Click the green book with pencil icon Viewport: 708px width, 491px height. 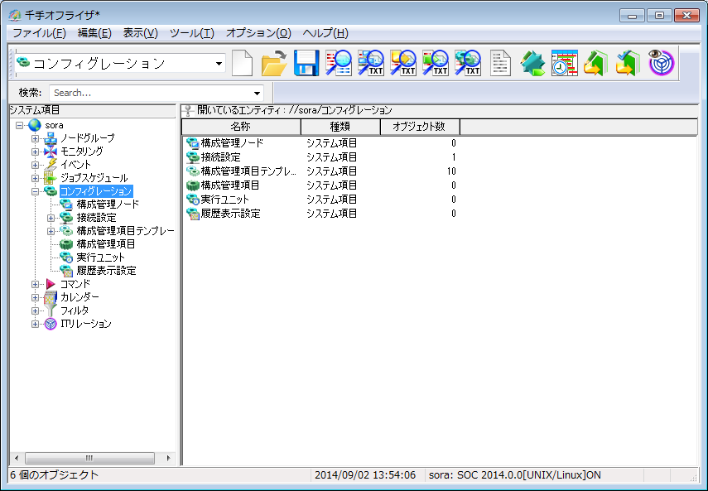(x=595, y=63)
